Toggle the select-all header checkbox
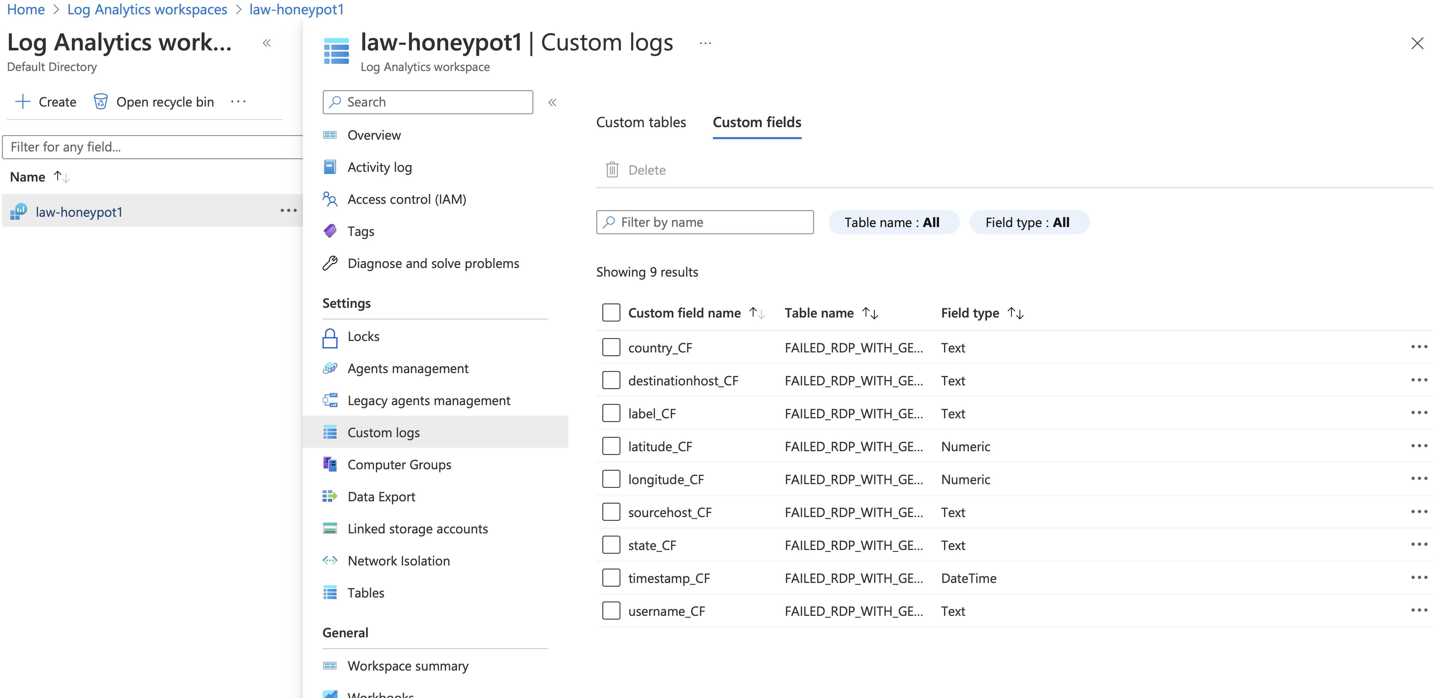The height and width of the screenshot is (698, 1443). pos(611,312)
